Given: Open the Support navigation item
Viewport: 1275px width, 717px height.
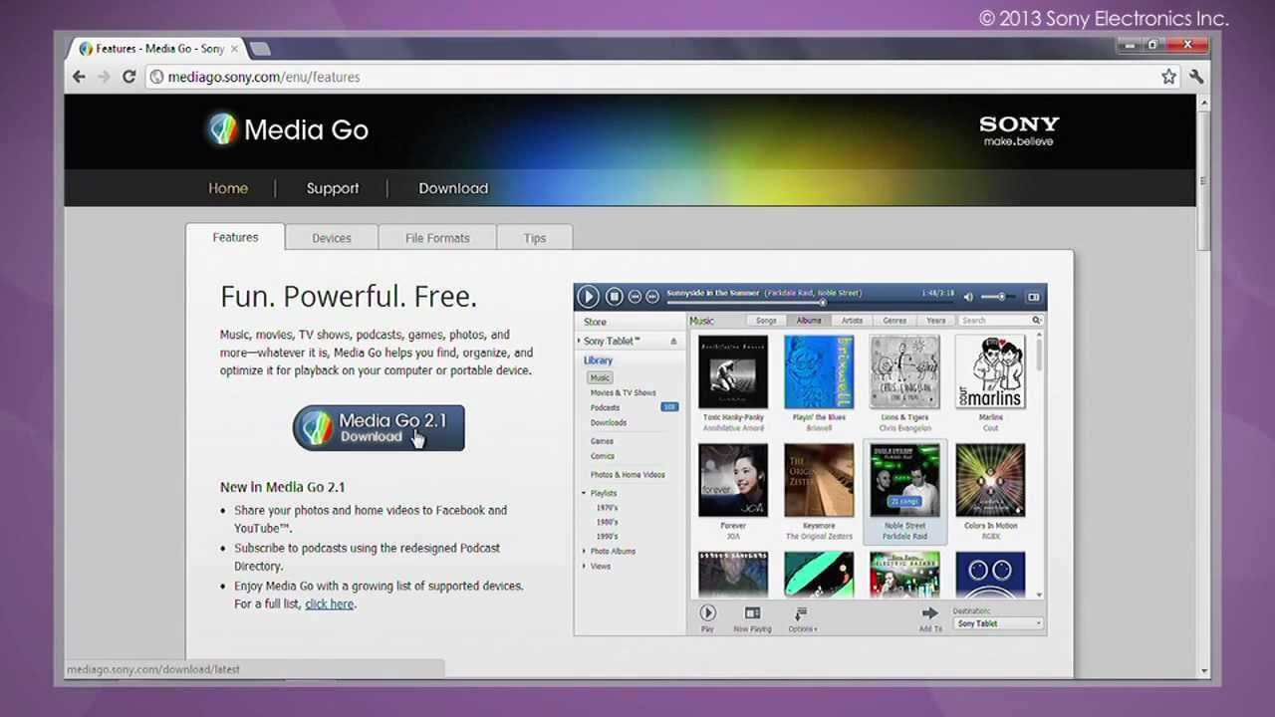Looking at the screenshot, I should coord(333,188).
